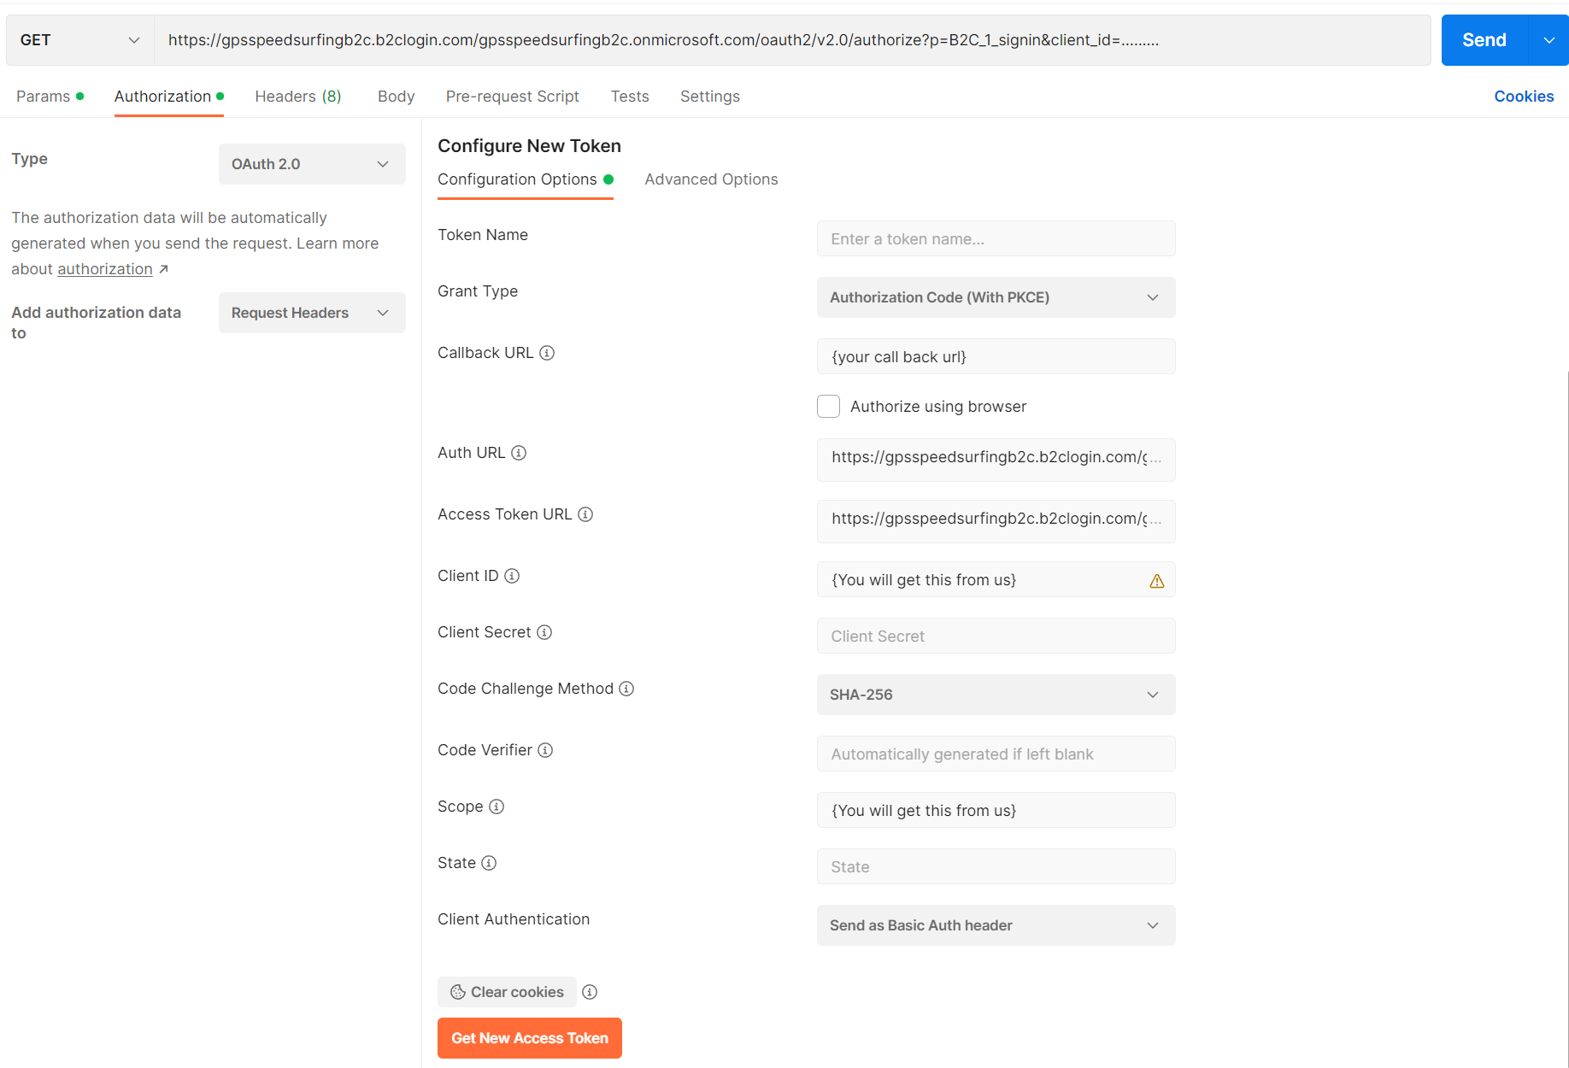Click the Client ID info icon
Image resolution: width=1569 pixels, height=1068 pixels.
pyautogui.click(x=511, y=576)
